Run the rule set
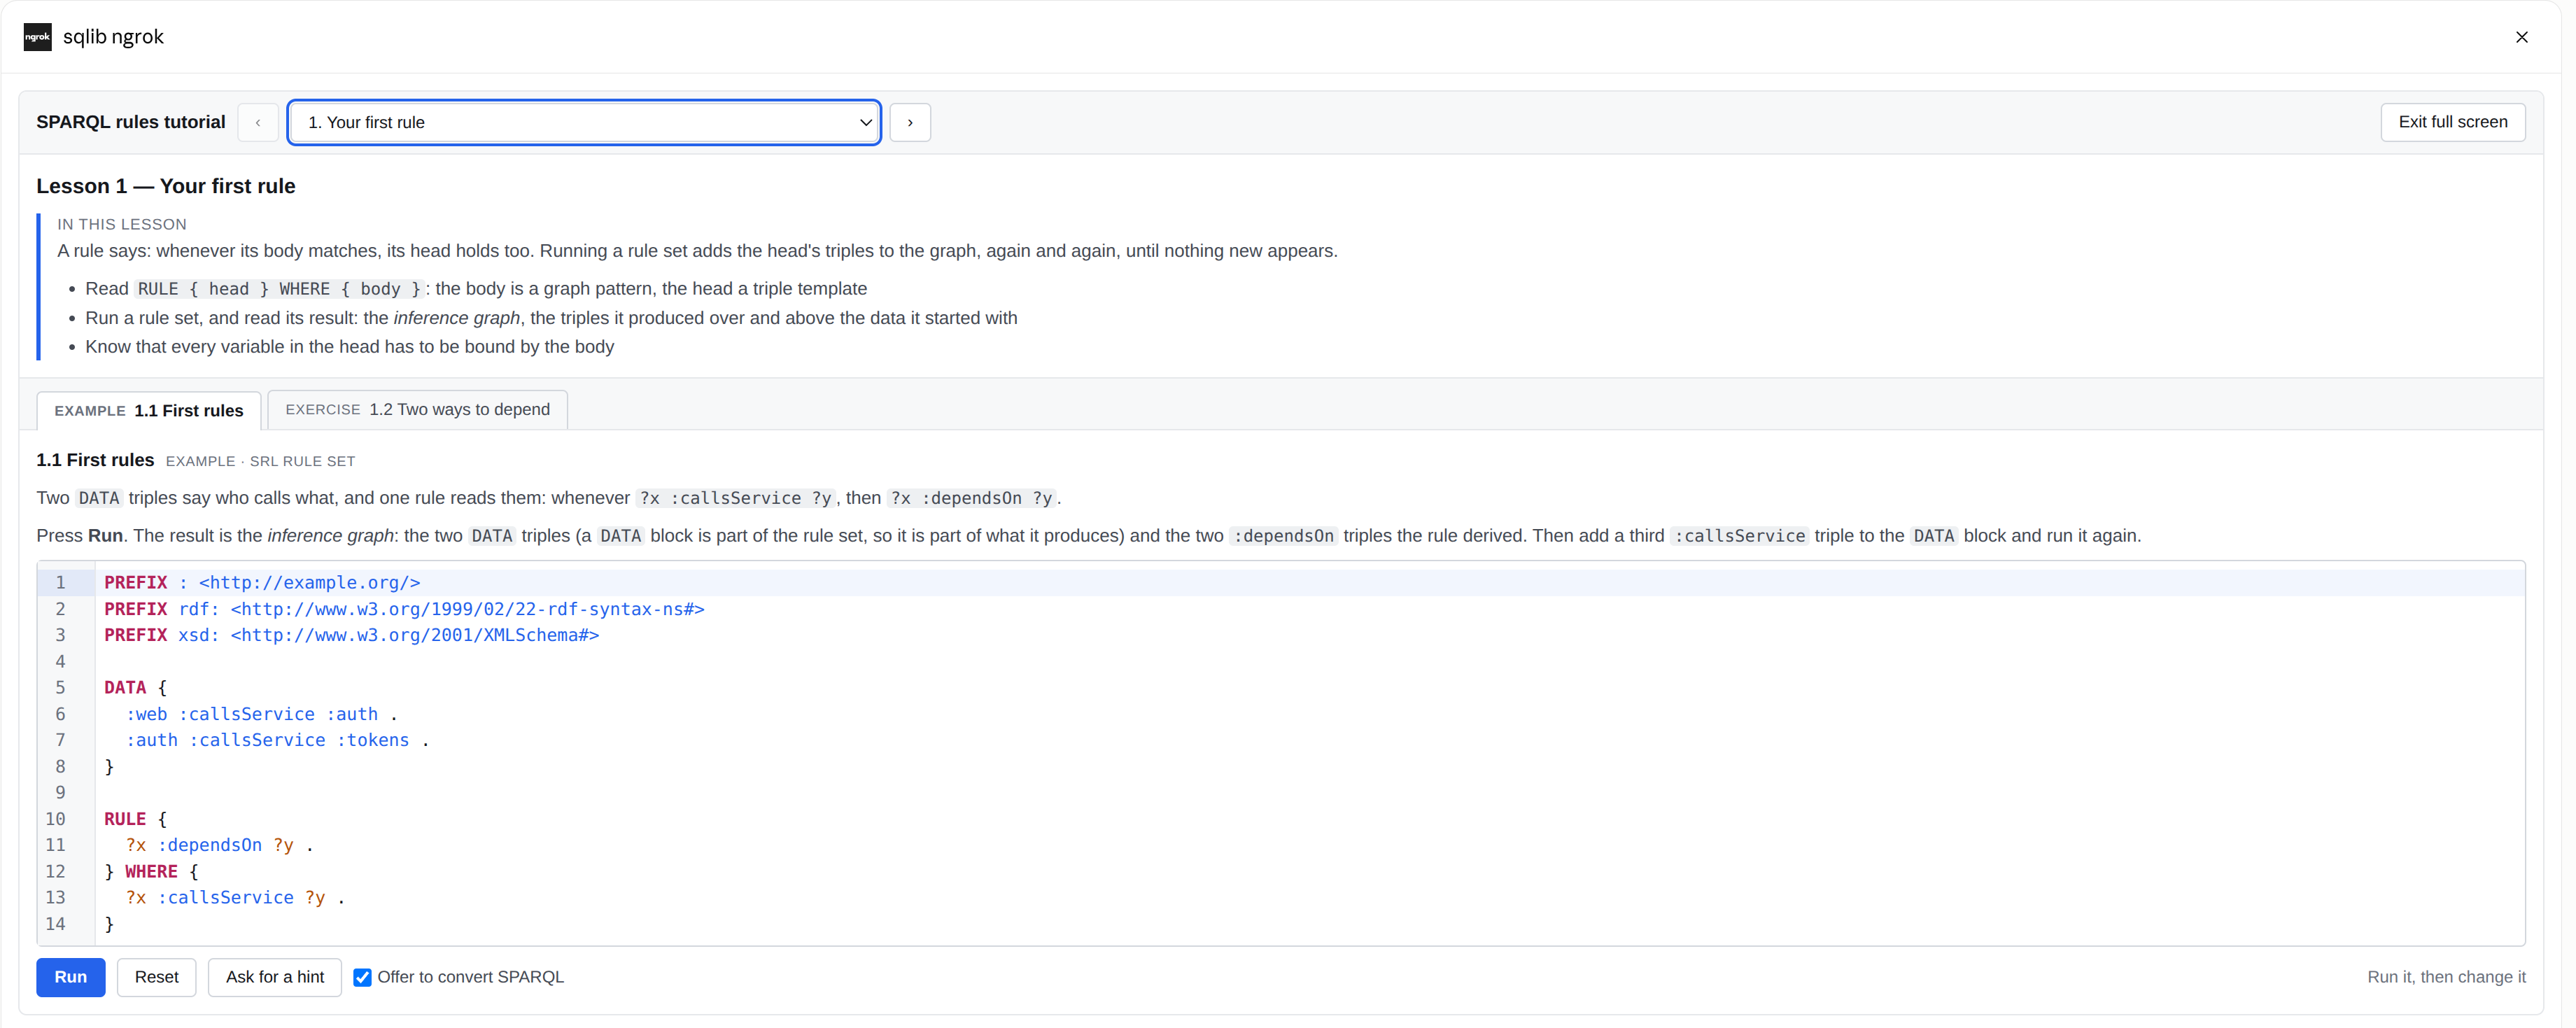 point(70,977)
